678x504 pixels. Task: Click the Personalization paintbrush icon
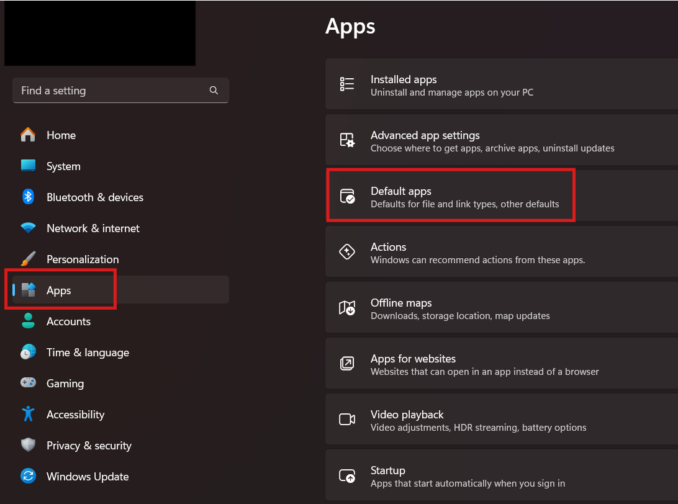28,259
